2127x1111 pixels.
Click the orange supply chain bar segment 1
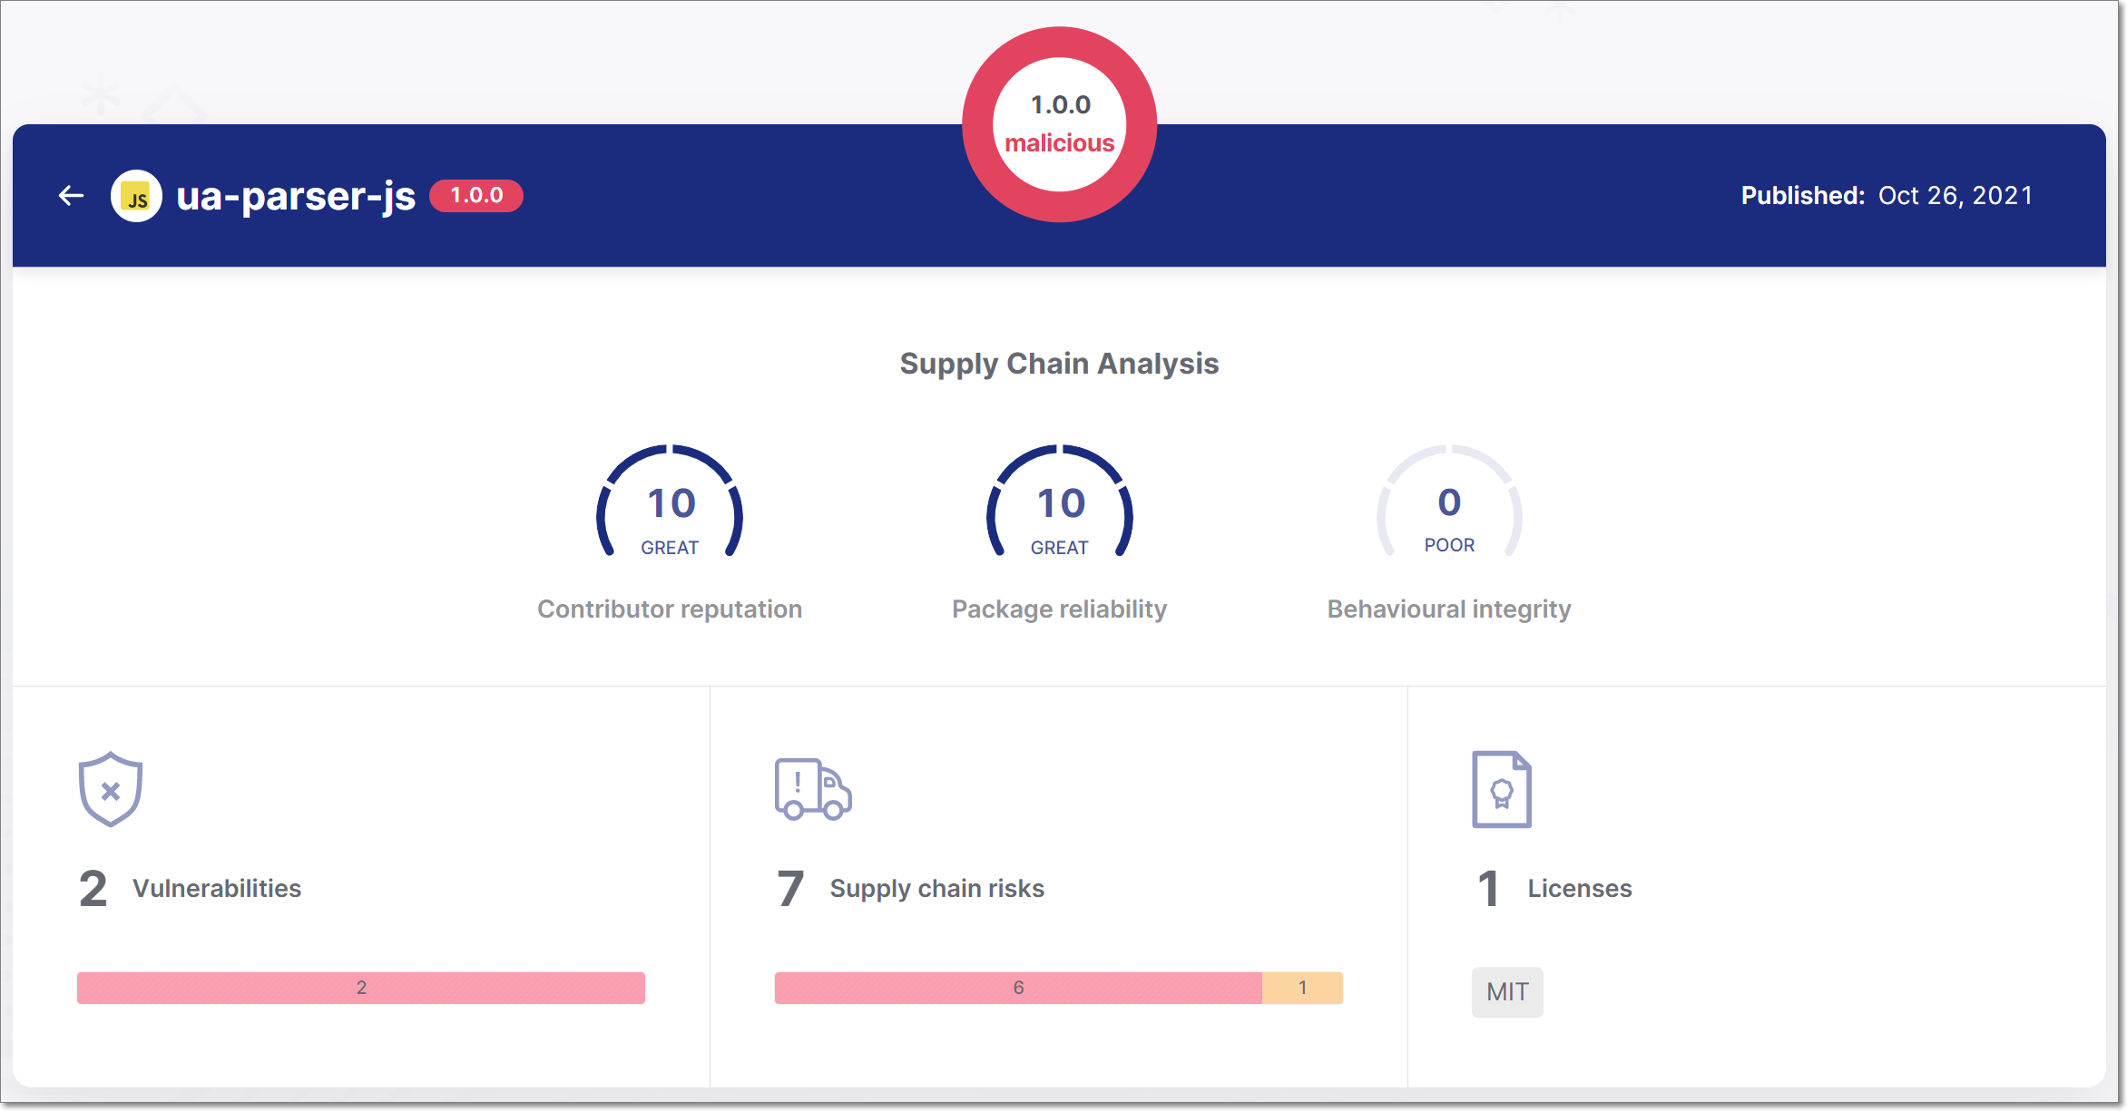pyautogui.click(x=1303, y=988)
